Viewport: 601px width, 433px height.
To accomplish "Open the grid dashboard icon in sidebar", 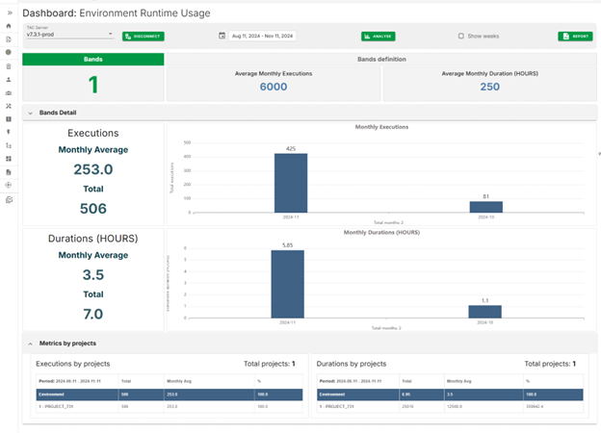I will 9,159.
